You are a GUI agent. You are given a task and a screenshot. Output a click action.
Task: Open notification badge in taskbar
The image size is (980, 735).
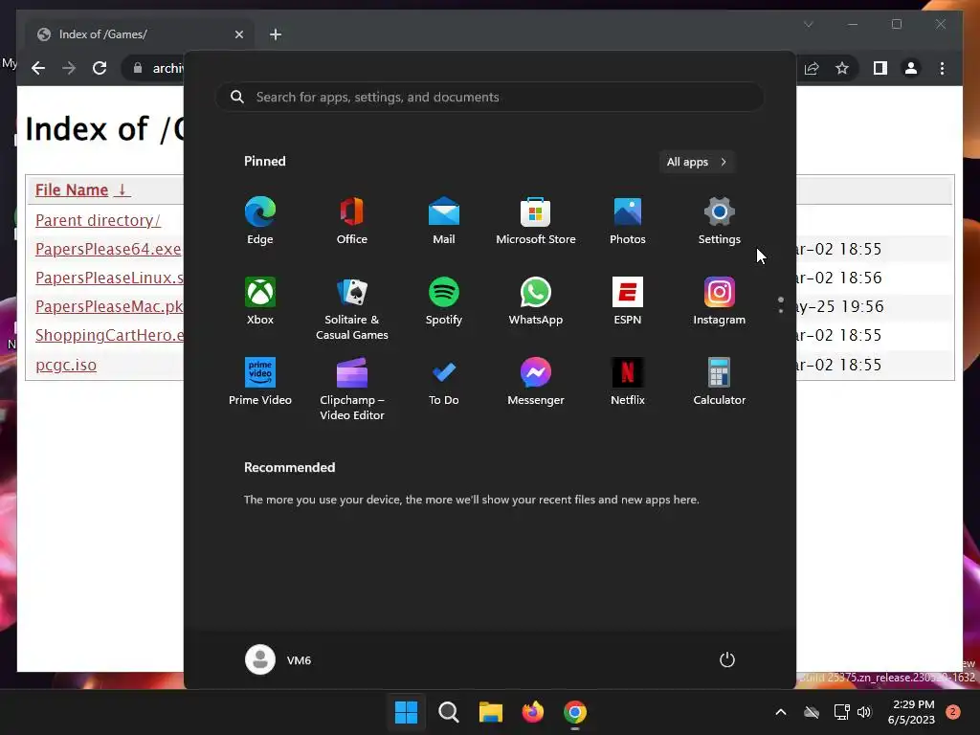pos(953,712)
